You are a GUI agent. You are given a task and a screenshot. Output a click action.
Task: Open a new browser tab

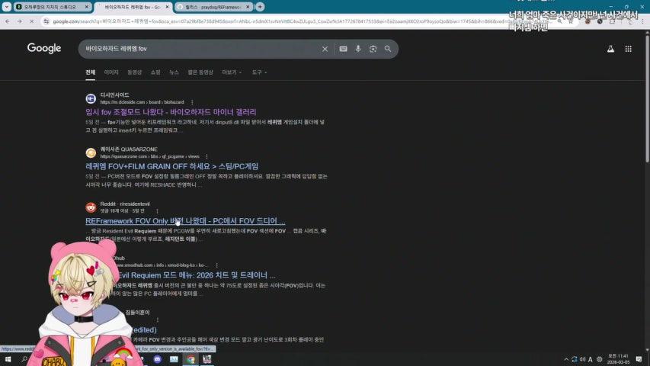click(260, 7)
